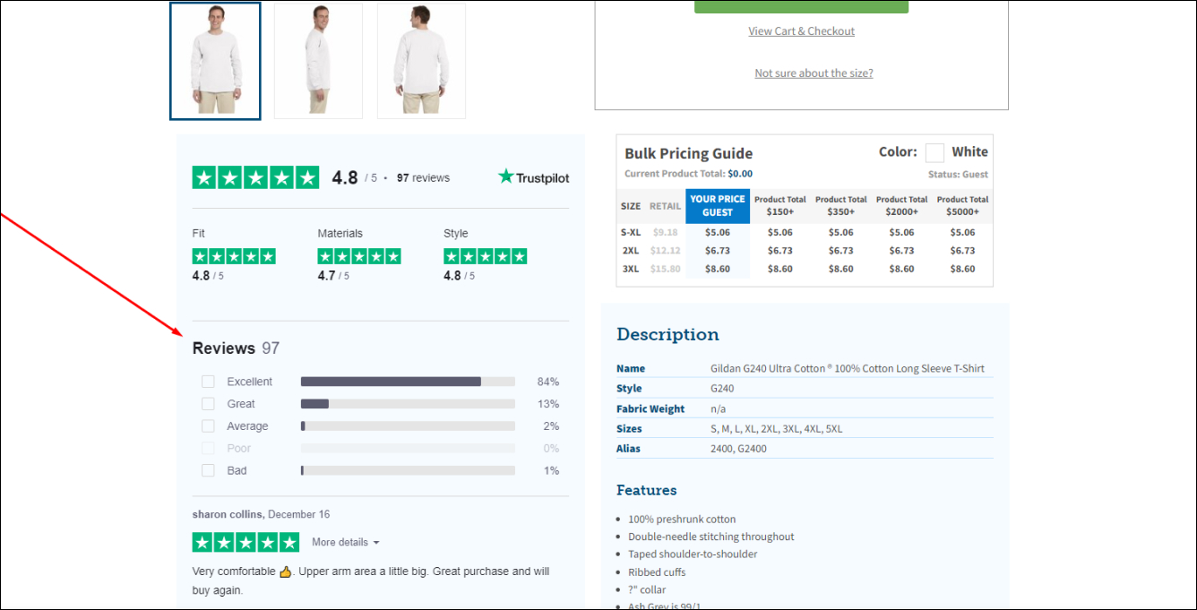Click the $15.80 retail price
Screen dimensions: 1197x610
point(665,269)
